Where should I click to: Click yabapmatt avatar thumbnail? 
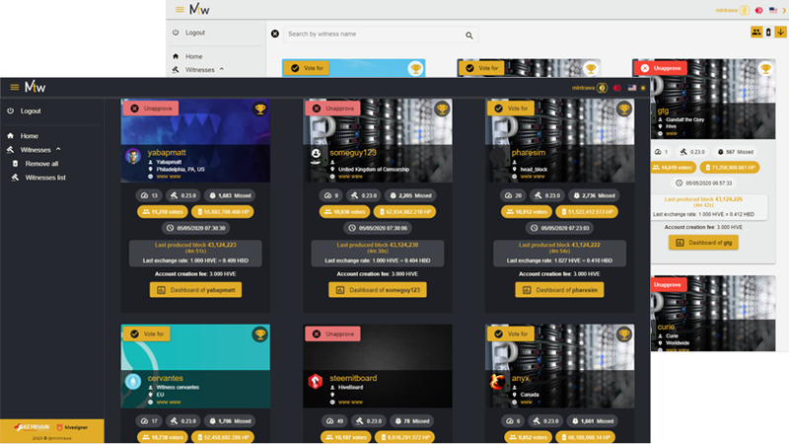[133, 156]
